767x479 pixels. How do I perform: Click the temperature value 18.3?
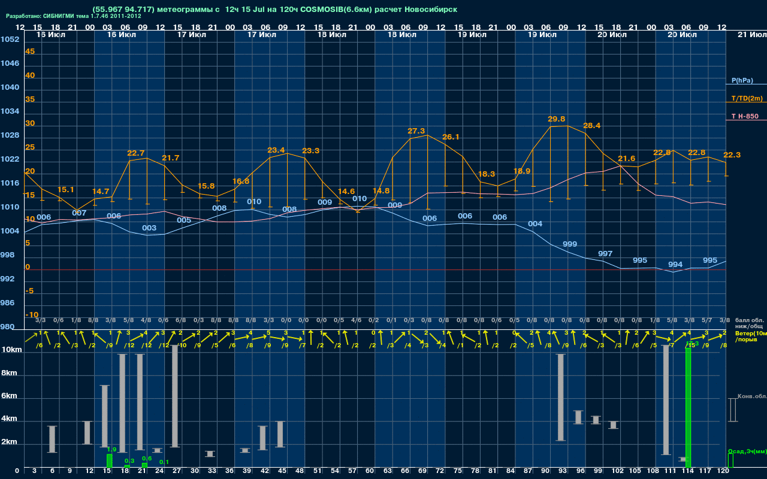click(487, 174)
